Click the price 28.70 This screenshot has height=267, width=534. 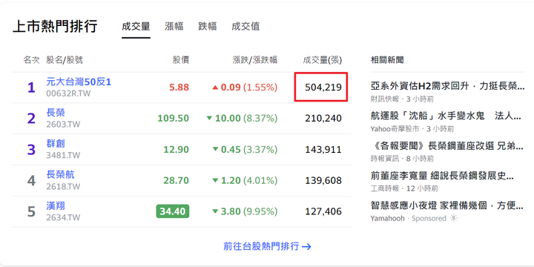pyautogui.click(x=176, y=180)
